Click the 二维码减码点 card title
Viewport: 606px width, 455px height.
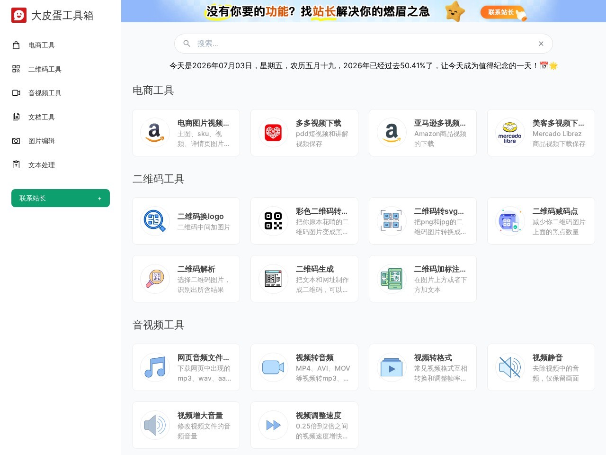[x=555, y=211]
